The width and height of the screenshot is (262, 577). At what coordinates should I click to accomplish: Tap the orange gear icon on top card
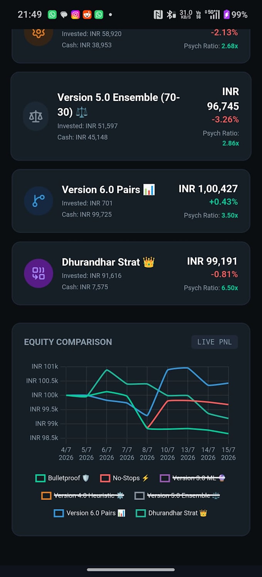(38, 34)
